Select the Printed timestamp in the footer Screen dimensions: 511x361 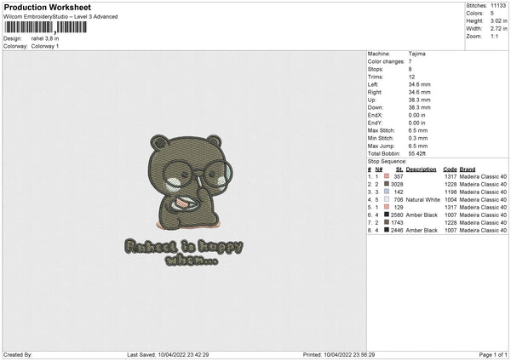349,355
